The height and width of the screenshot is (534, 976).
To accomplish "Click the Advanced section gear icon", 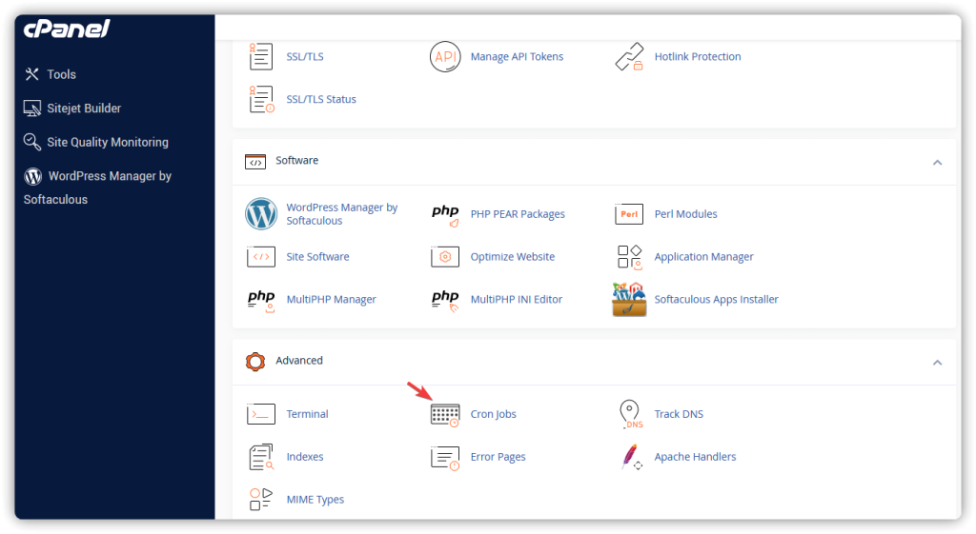I will click(255, 362).
